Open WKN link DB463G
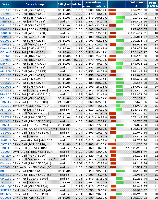Viewport: 158px width, 200px height. [x=6, y=175]
